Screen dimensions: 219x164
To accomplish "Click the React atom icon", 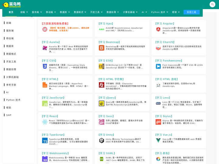I will point(45,122).
